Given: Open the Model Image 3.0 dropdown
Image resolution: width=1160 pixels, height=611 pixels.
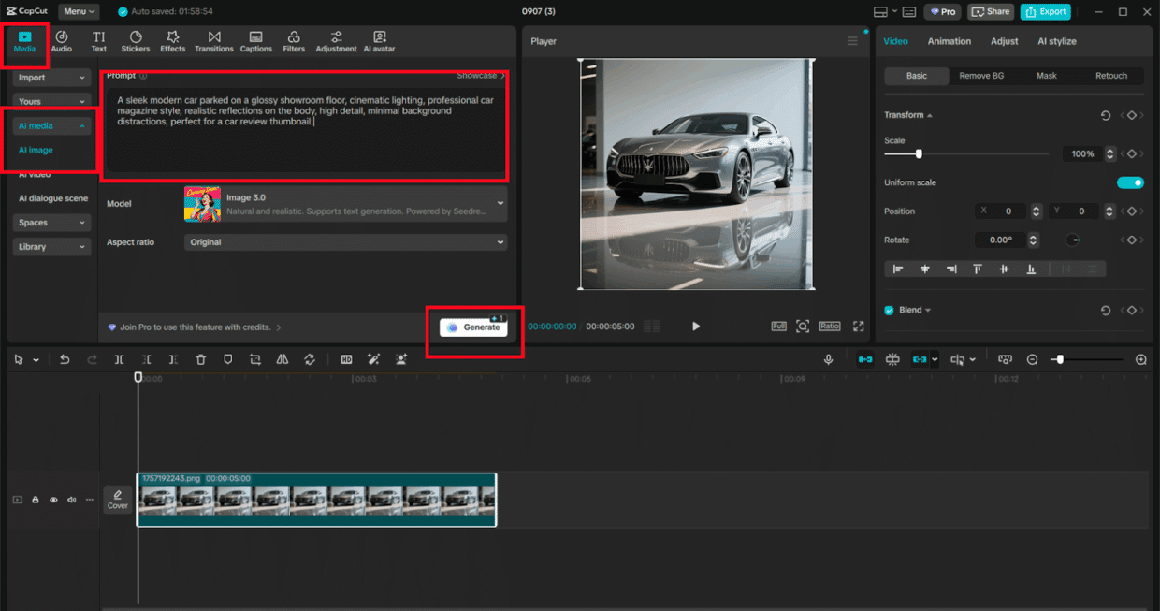Looking at the screenshot, I should tap(345, 204).
